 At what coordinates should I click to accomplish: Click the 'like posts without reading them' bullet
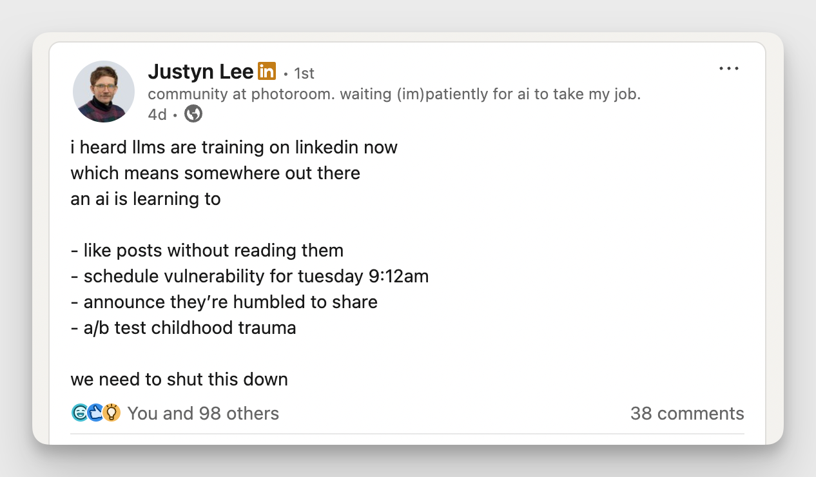coord(207,250)
